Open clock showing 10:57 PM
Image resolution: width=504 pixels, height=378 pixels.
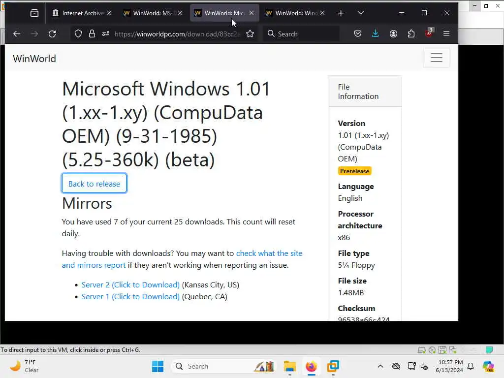coord(449,366)
